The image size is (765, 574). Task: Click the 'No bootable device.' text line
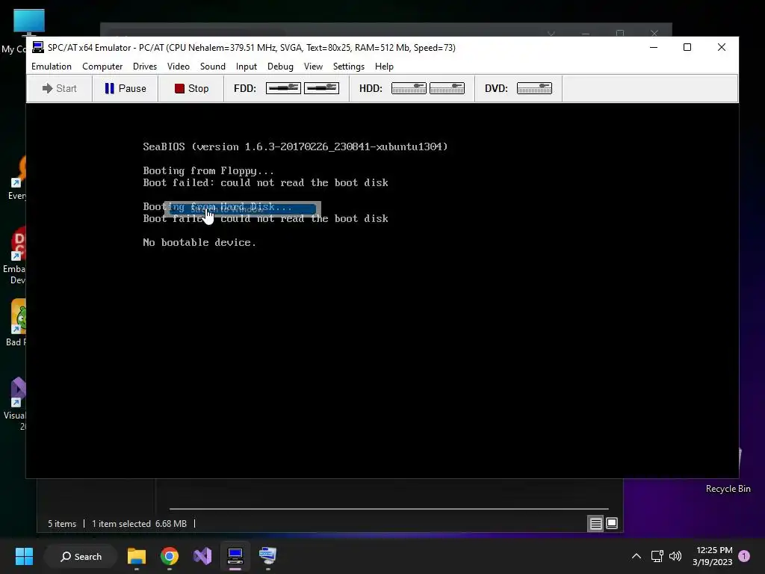[x=199, y=243]
